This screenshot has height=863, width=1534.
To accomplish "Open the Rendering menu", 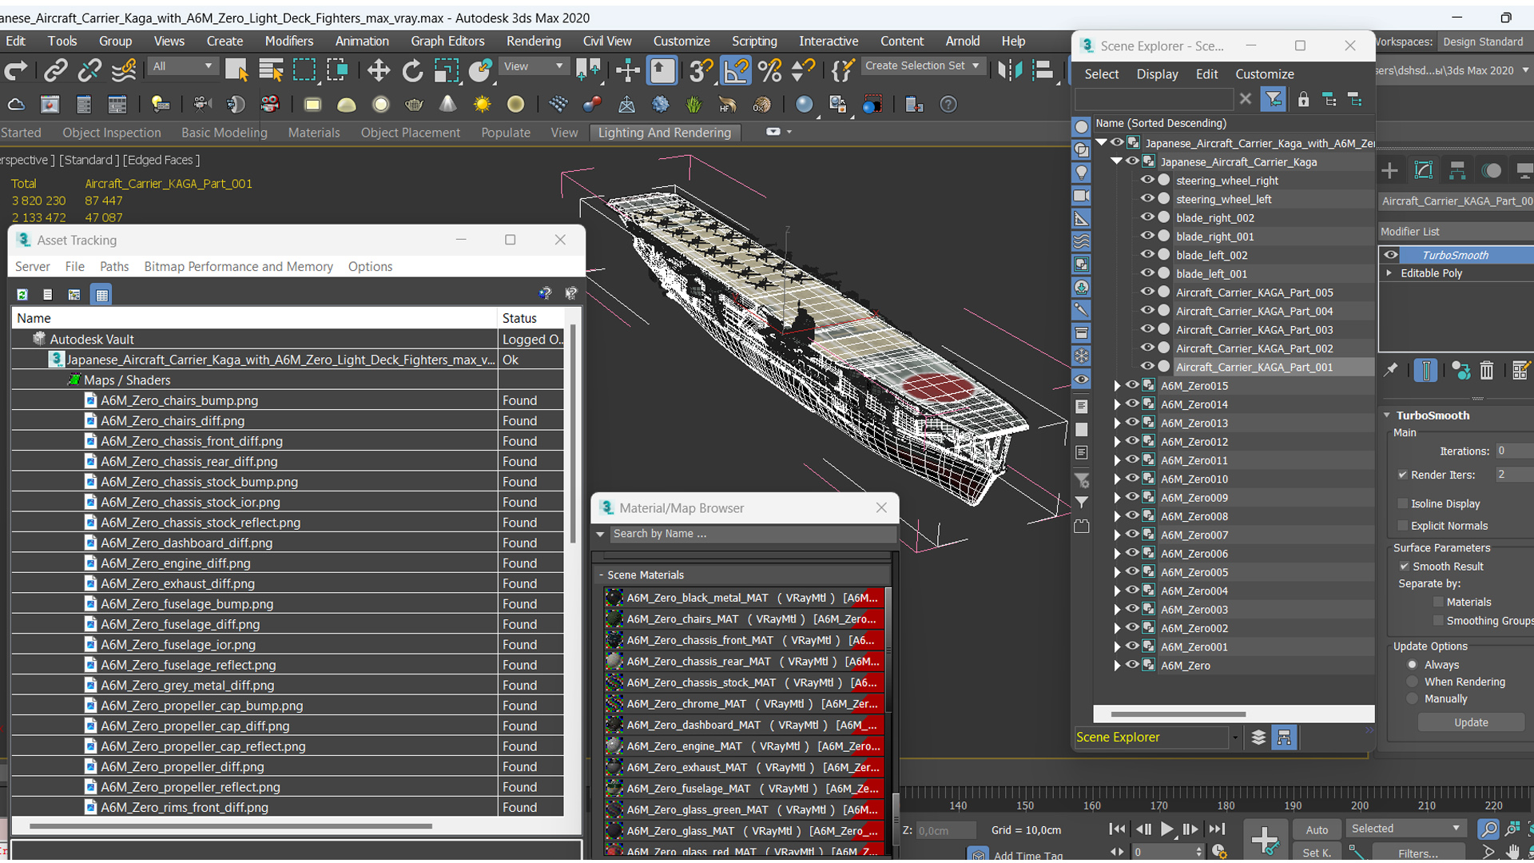I will [x=533, y=41].
